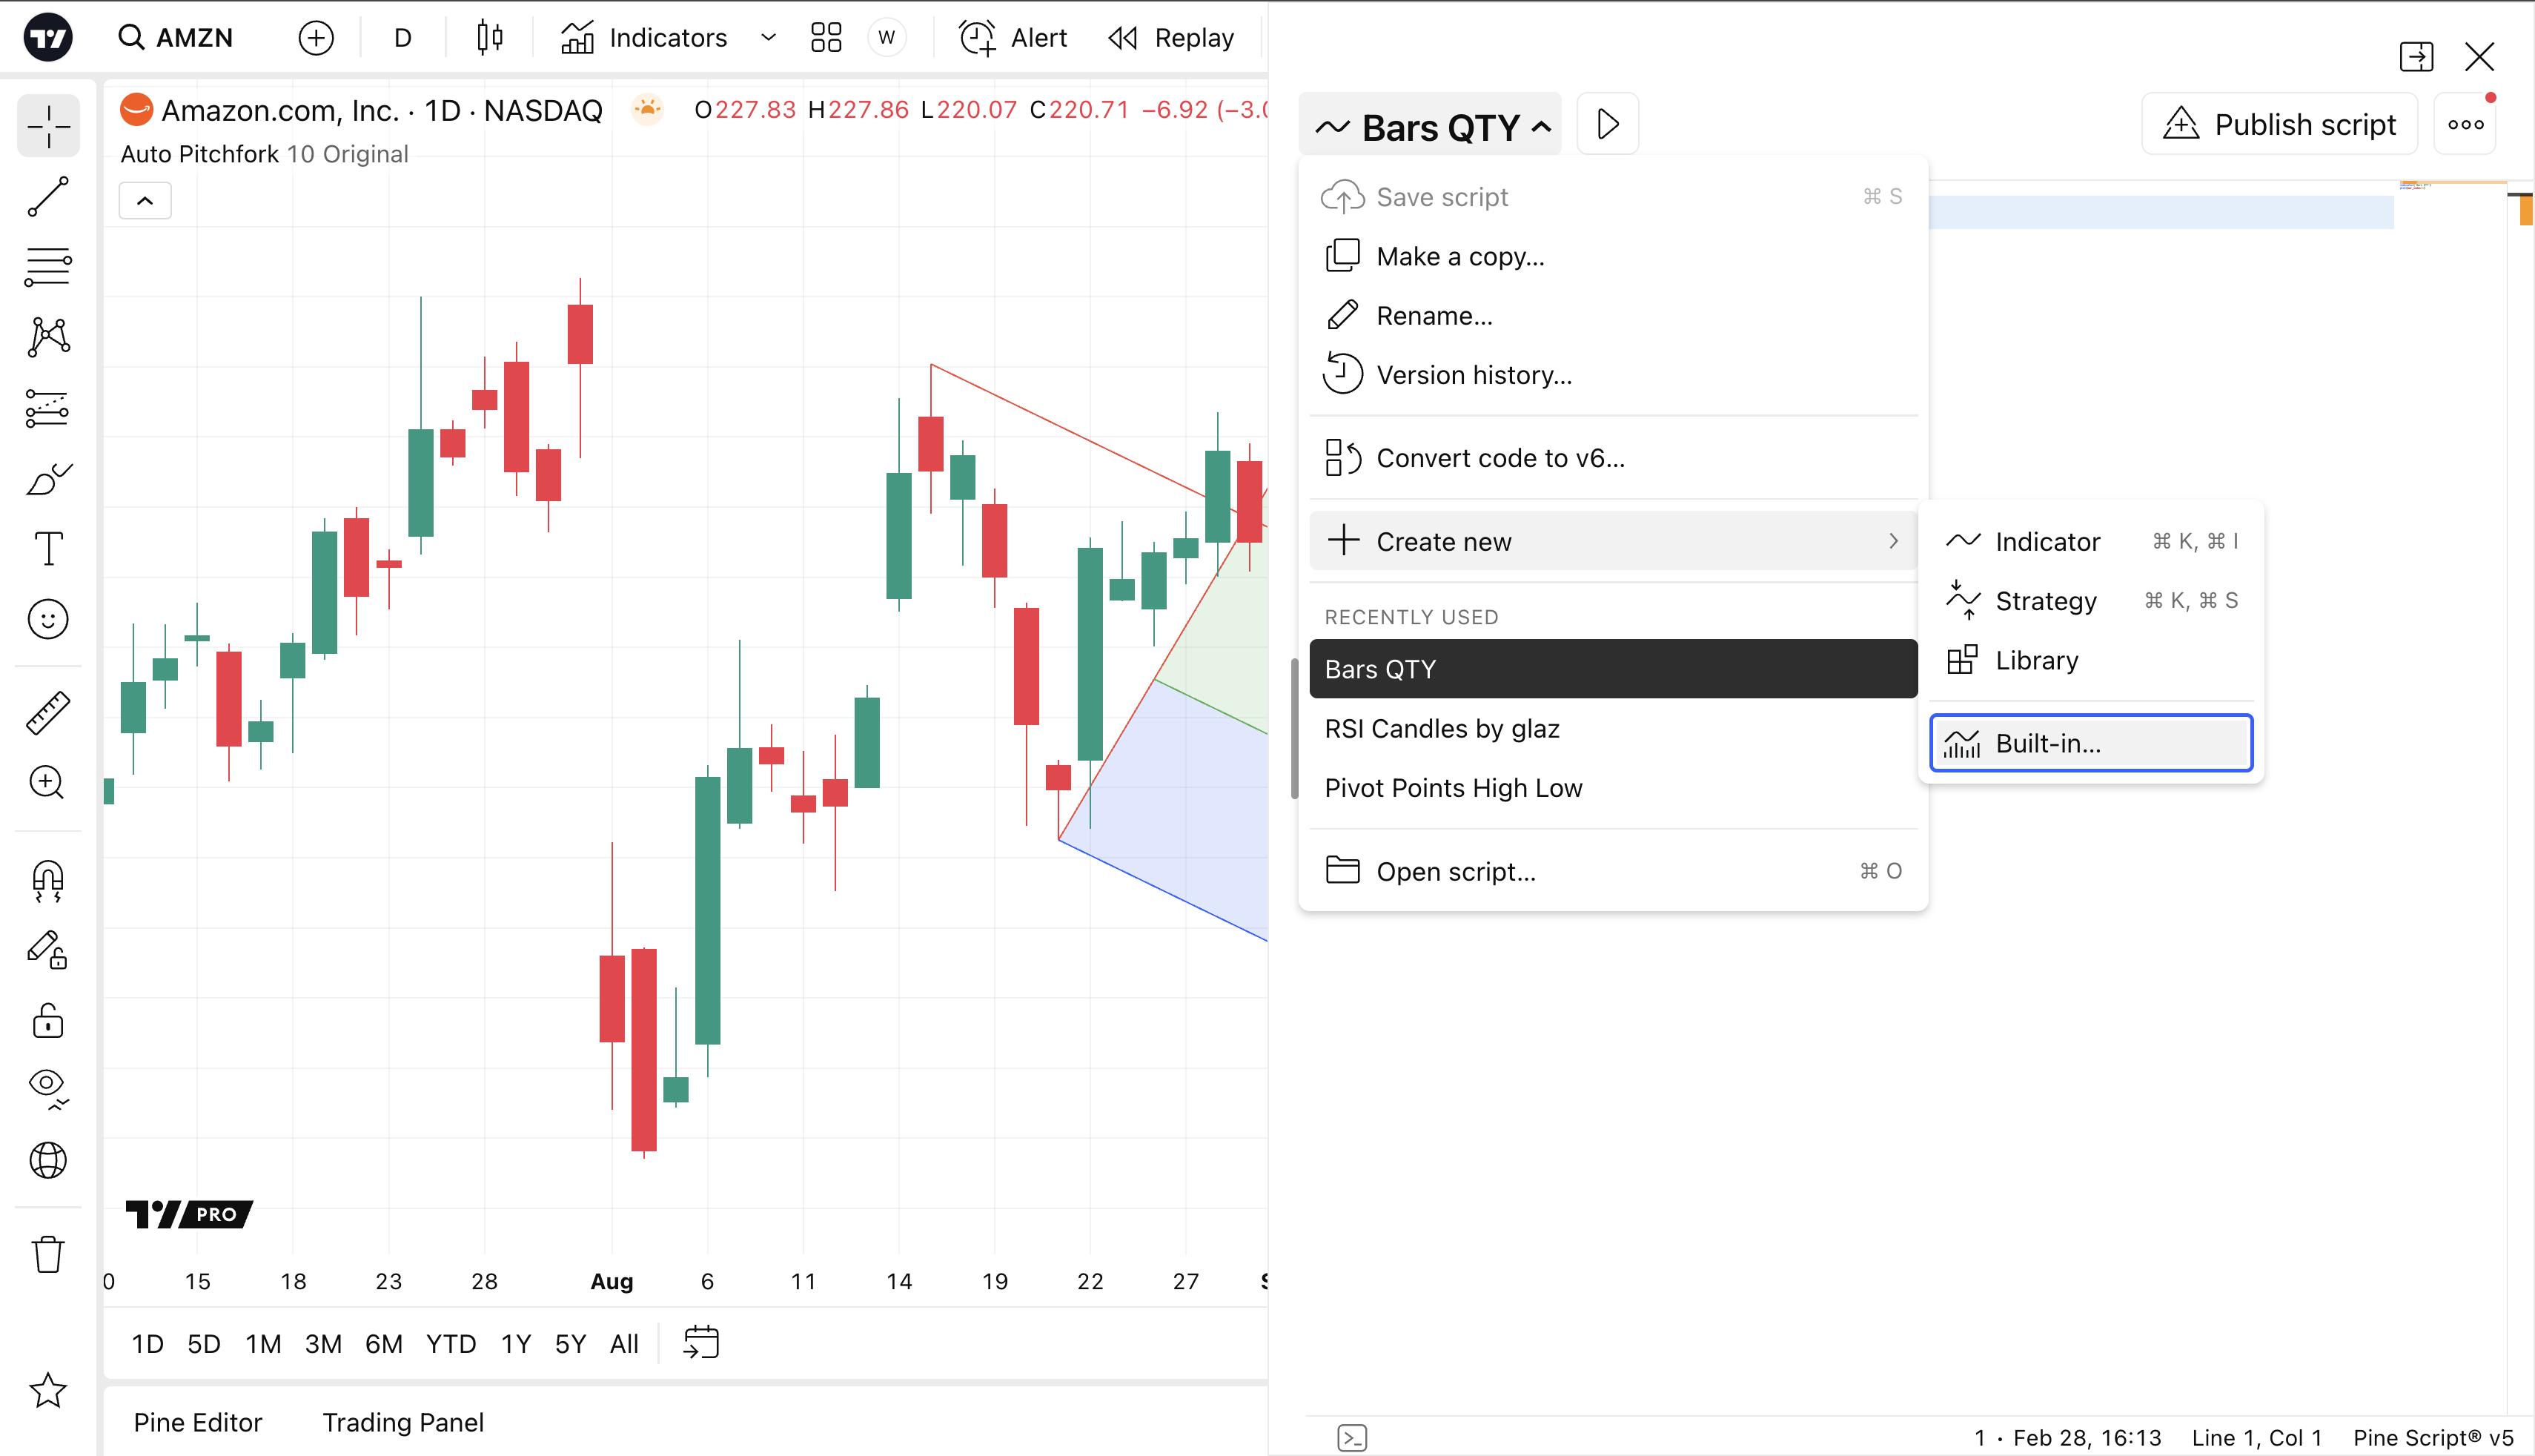The image size is (2535, 1456).
Task: Toggle lock all drawings
Action: click(x=48, y=1021)
